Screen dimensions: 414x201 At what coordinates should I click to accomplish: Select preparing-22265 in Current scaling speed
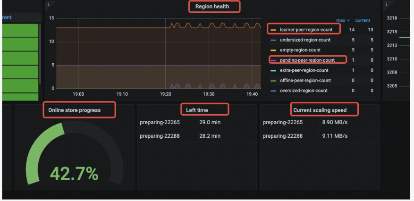click(283, 122)
